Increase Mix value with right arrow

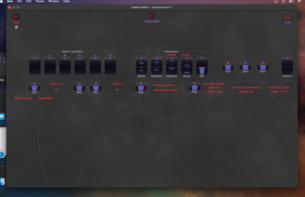[206, 58]
